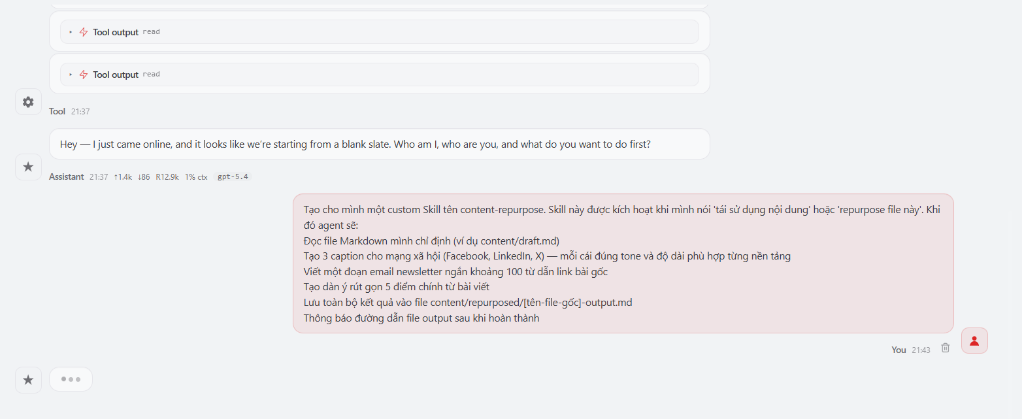
Task: Click the ↓86 output token count
Action: pos(144,176)
